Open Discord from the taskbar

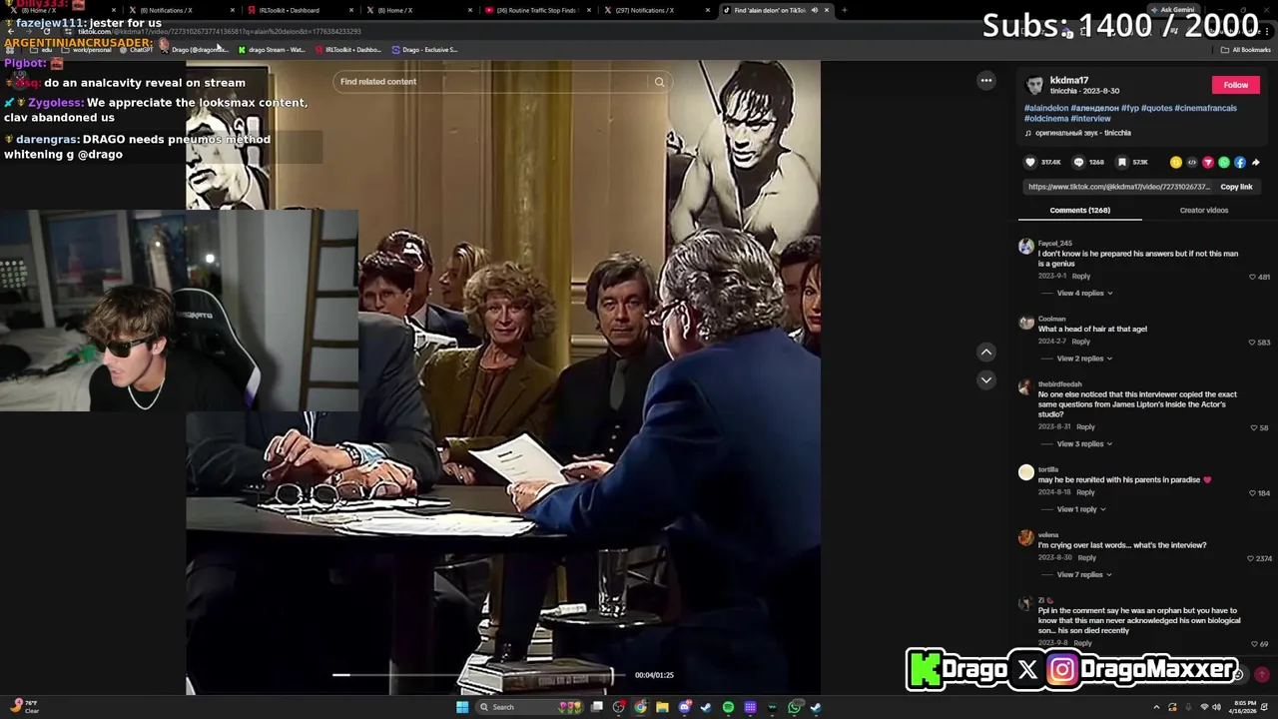pos(684,707)
